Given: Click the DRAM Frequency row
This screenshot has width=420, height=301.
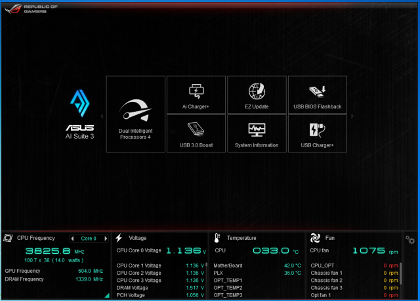Looking at the screenshot, I should click(x=54, y=279).
